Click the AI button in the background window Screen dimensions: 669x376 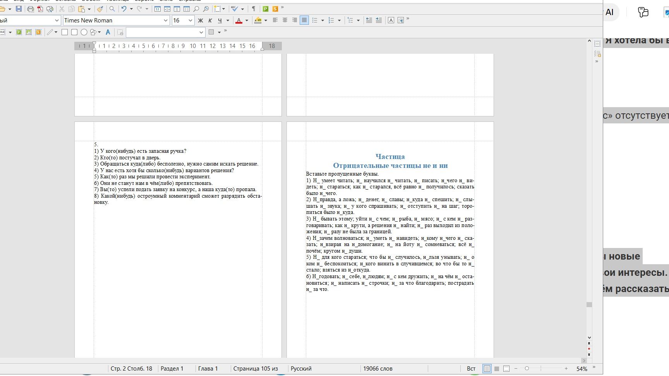610,12
